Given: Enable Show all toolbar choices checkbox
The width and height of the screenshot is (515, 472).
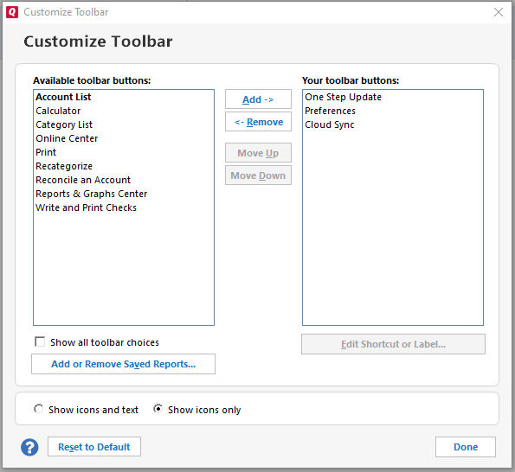Looking at the screenshot, I should coord(40,341).
